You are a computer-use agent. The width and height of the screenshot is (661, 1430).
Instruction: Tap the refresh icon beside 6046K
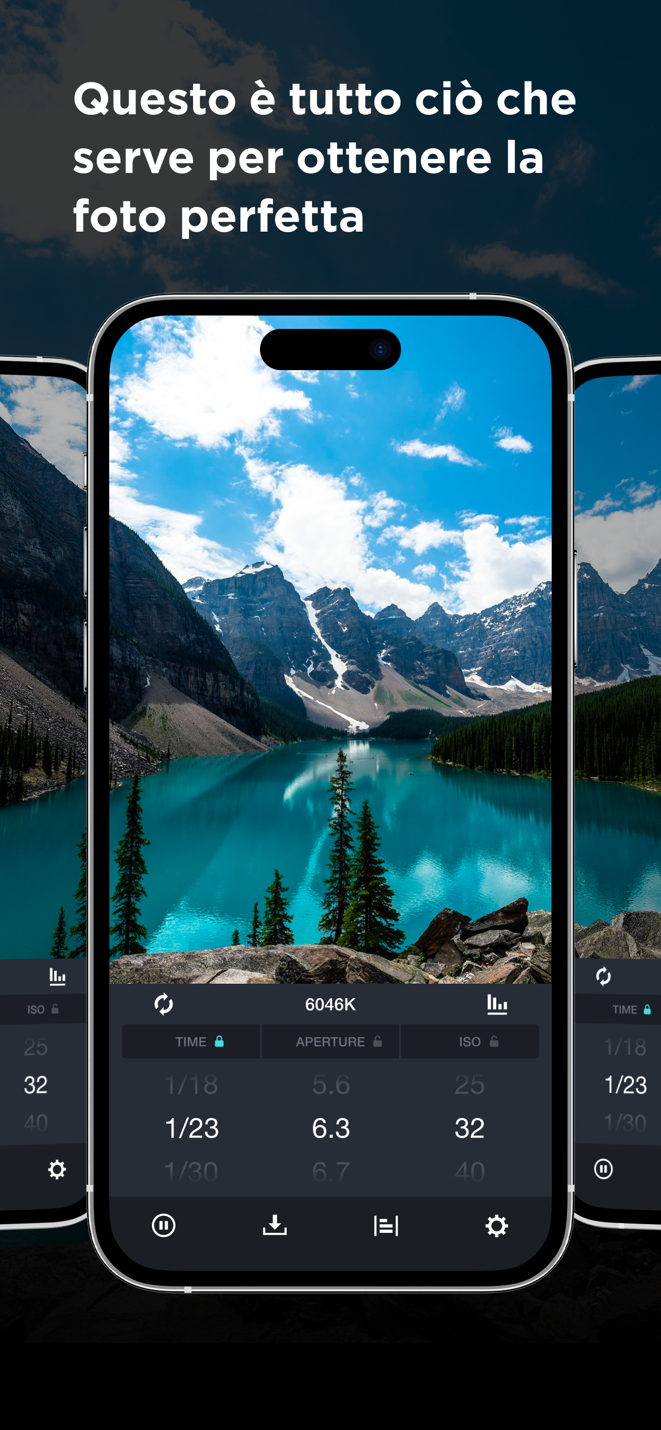tap(164, 1004)
